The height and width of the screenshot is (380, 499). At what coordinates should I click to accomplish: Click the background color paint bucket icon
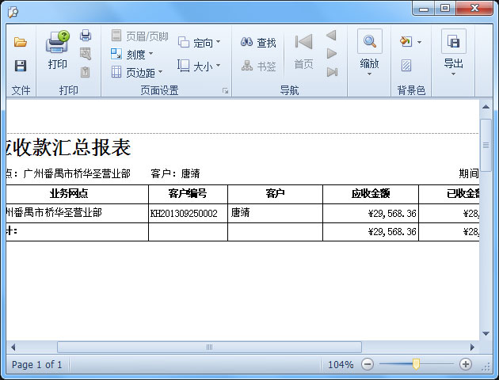pyautogui.click(x=406, y=42)
